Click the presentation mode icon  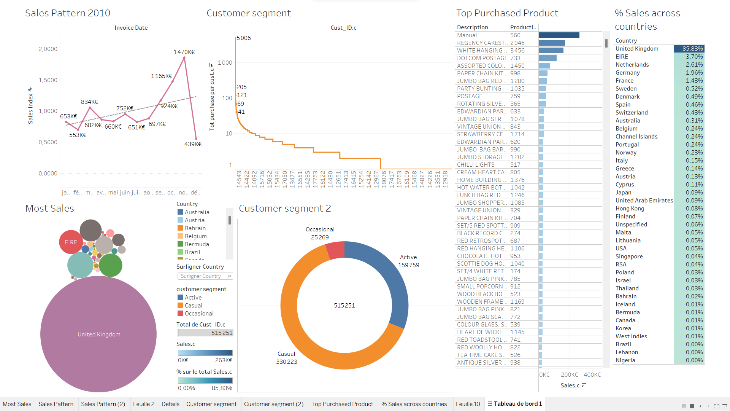pyautogui.click(x=725, y=406)
